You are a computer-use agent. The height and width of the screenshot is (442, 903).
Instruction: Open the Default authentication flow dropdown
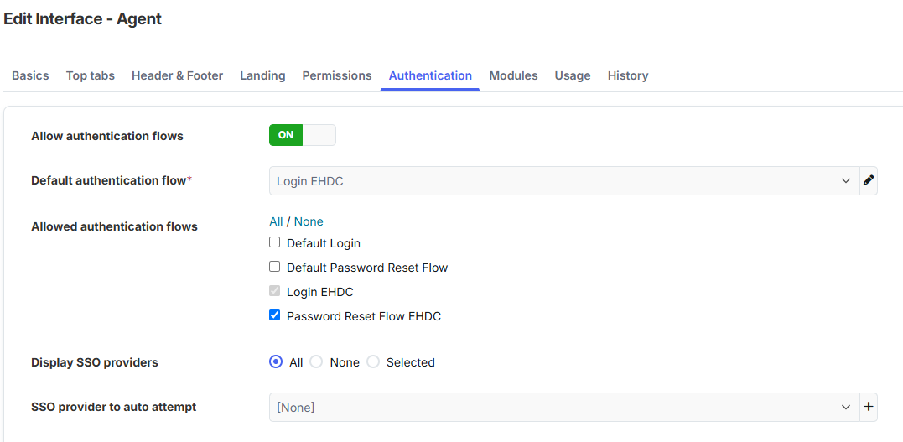(563, 181)
